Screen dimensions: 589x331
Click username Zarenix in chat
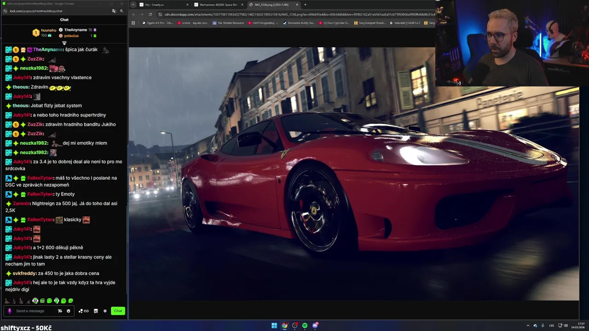click(x=21, y=204)
